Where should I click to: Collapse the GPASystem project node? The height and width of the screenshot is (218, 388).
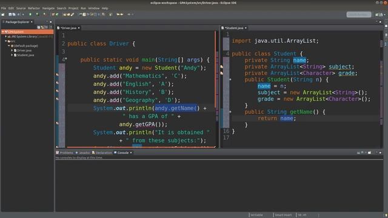(2, 32)
